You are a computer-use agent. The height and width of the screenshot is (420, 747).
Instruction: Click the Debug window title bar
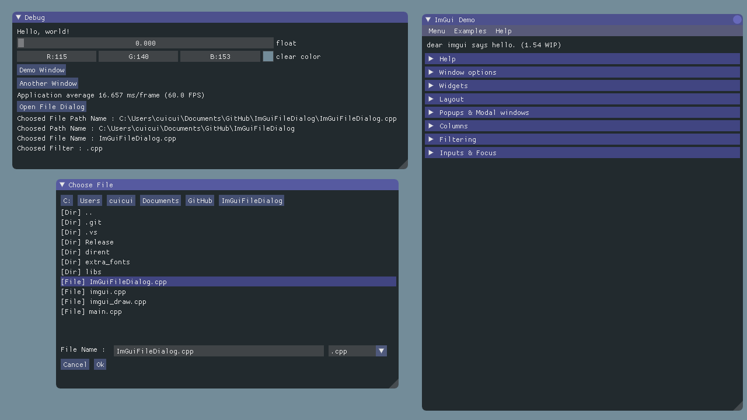pyautogui.click(x=210, y=17)
